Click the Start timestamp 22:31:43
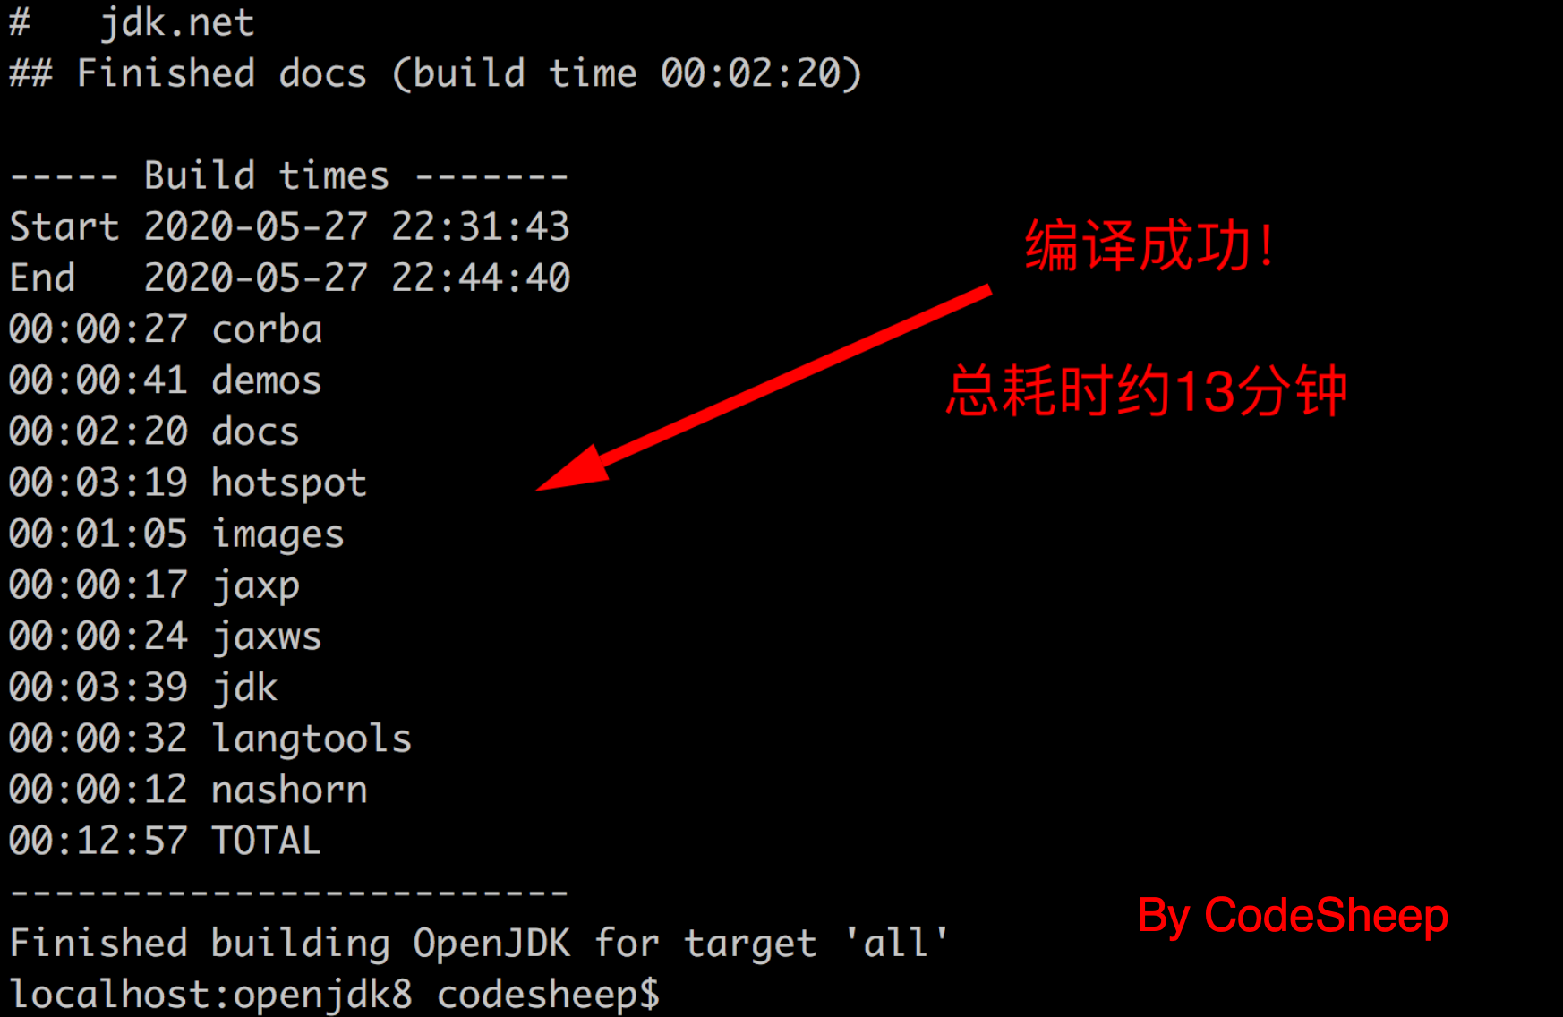This screenshot has height=1017, width=1563. tap(481, 226)
